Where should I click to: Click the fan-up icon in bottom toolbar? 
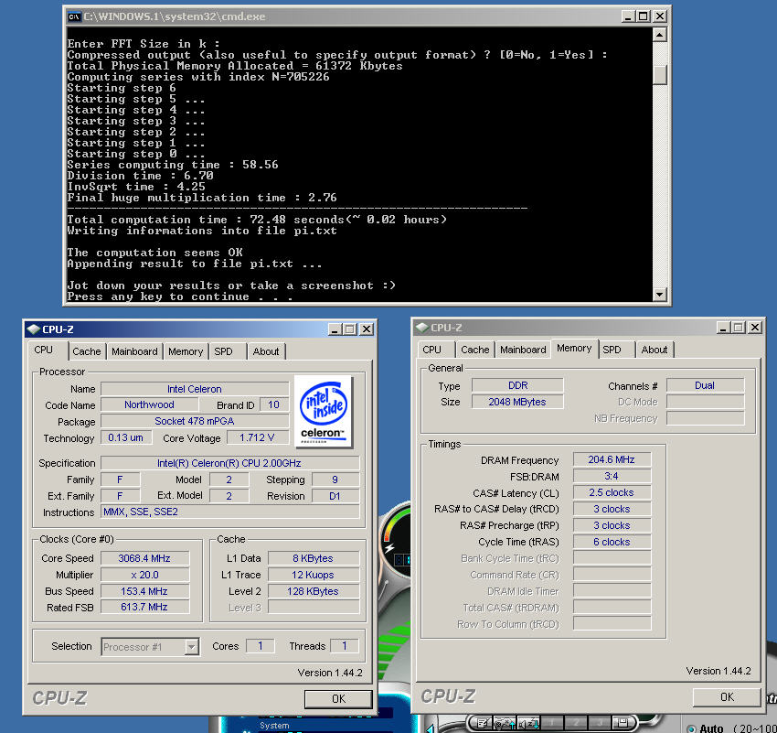pyautogui.click(x=505, y=723)
